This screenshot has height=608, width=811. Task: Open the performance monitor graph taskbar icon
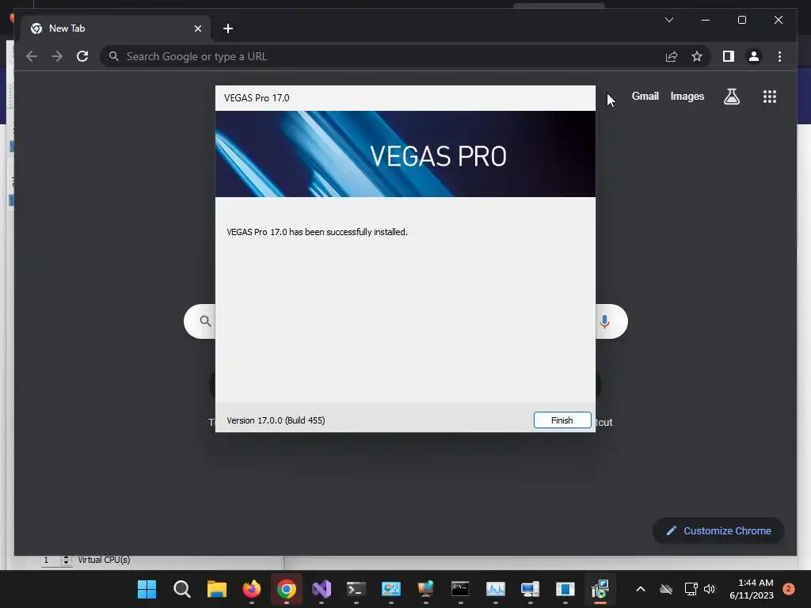[496, 589]
